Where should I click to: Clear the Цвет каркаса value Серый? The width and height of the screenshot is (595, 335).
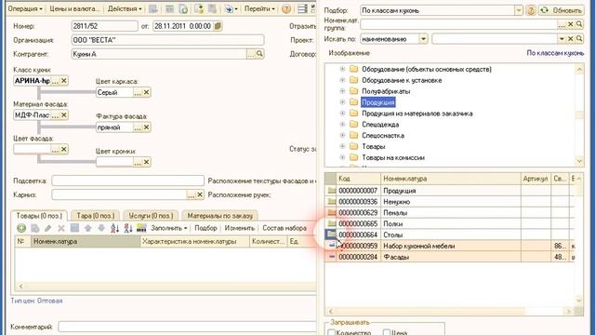click(x=146, y=92)
